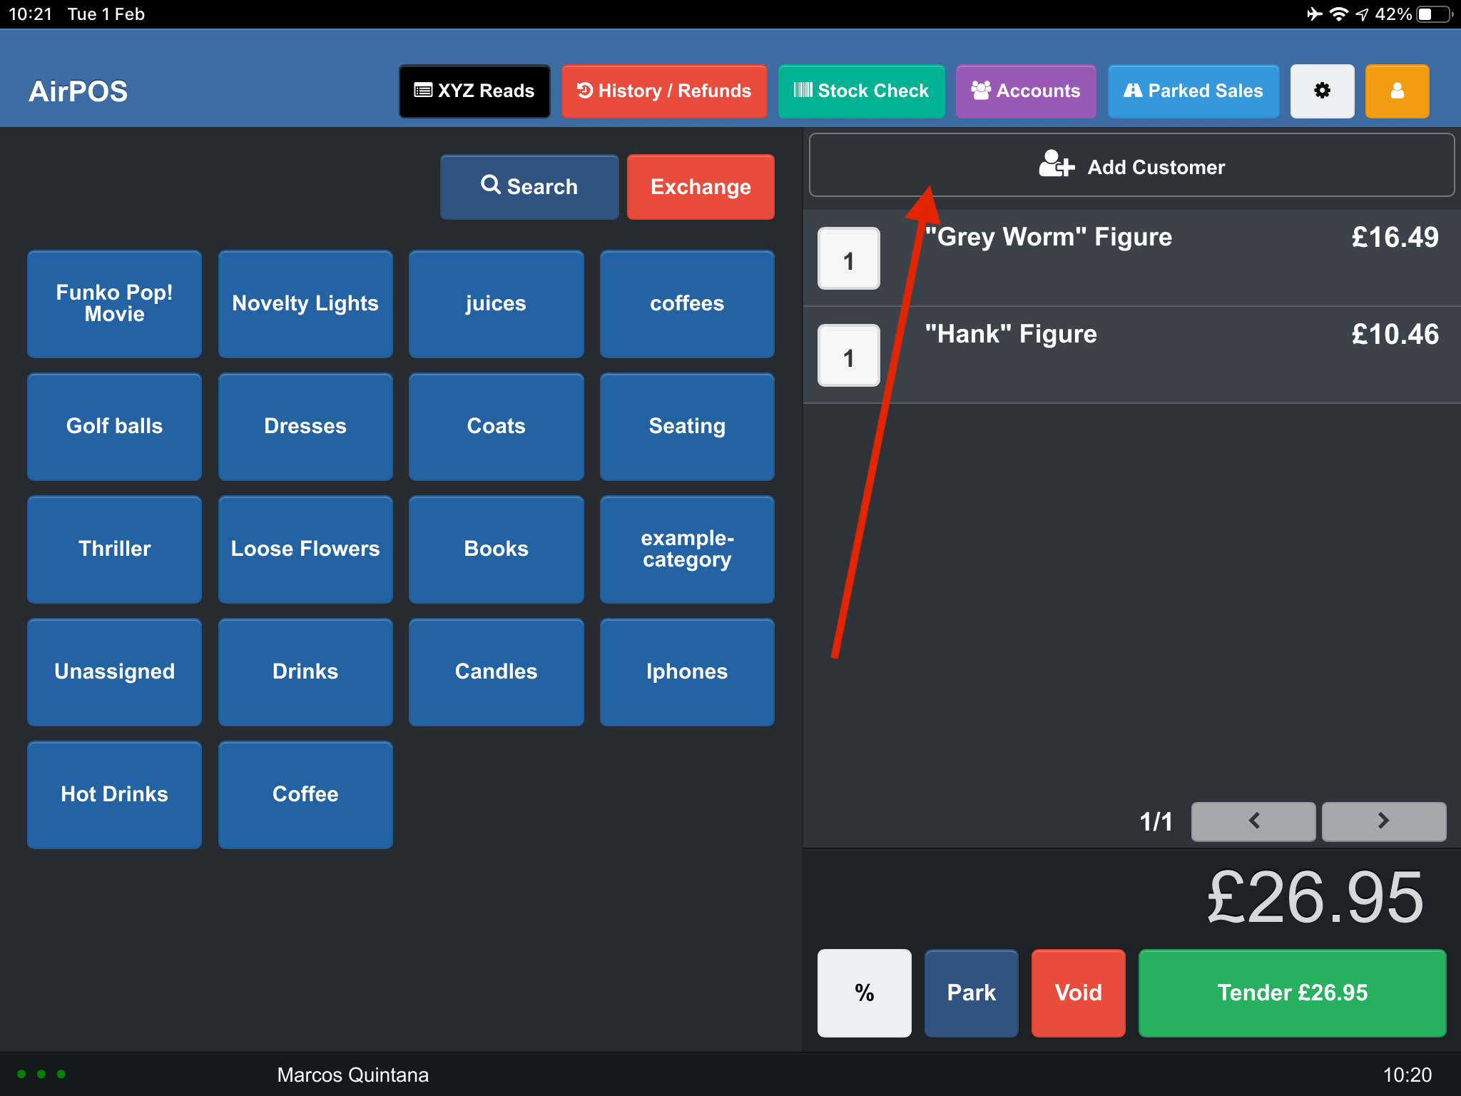Add a customer to the sale
Image resolution: width=1461 pixels, height=1096 pixels.
click(x=1131, y=166)
